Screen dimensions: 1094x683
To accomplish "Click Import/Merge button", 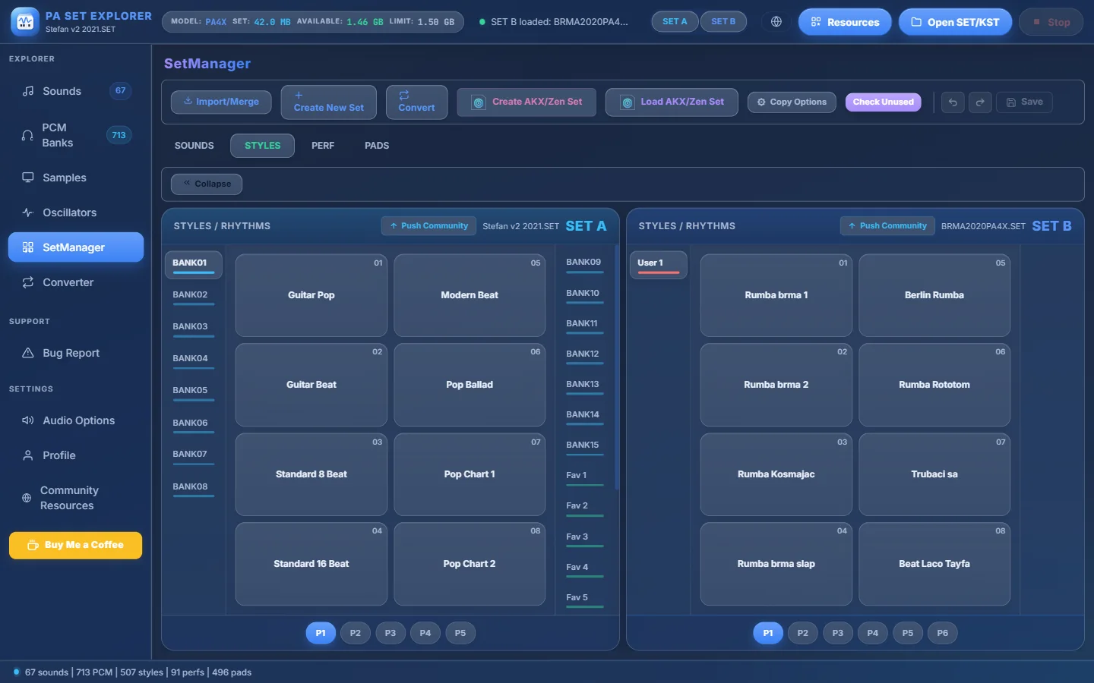I will coord(221,102).
